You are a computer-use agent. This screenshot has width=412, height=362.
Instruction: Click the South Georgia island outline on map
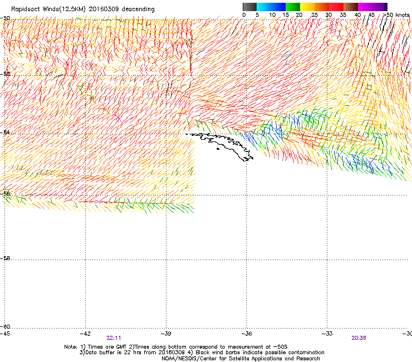[222, 146]
